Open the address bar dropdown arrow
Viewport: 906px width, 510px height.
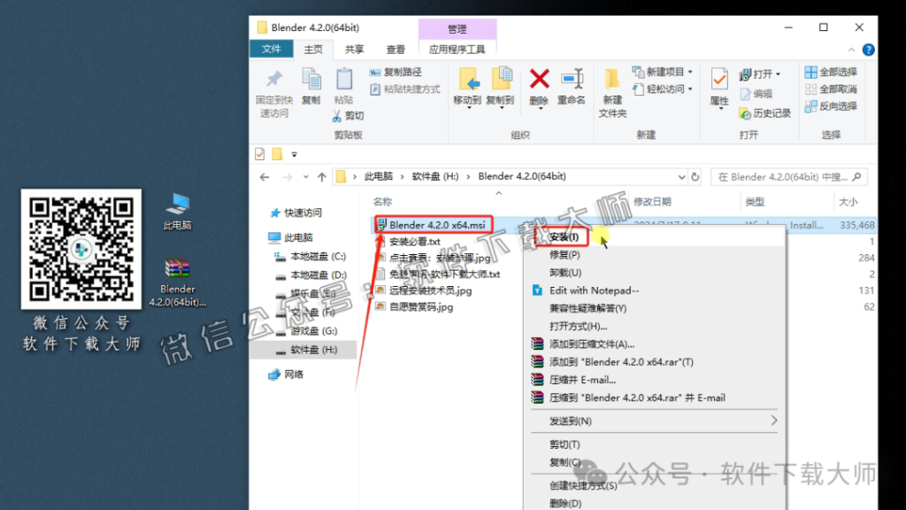pos(680,176)
